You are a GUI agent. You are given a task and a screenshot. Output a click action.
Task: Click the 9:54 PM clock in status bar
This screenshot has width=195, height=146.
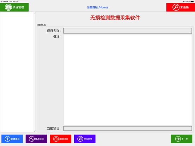5,1
